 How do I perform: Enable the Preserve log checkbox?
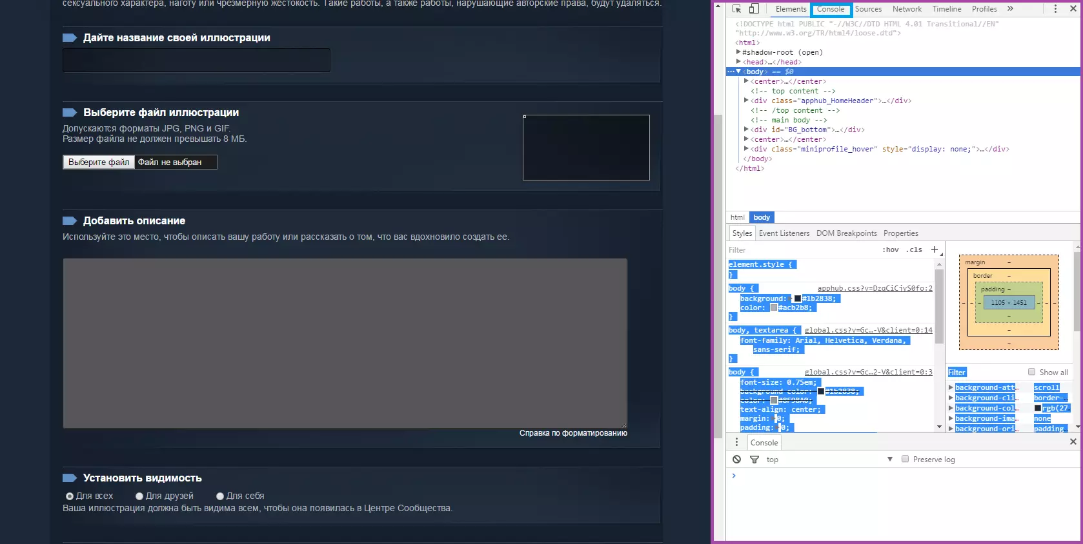(905, 459)
